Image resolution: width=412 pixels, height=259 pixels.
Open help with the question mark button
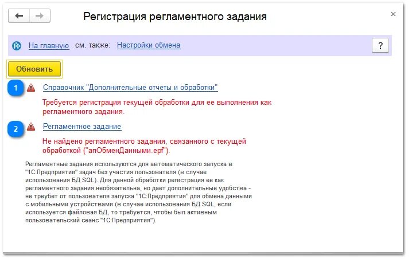tap(380, 45)
